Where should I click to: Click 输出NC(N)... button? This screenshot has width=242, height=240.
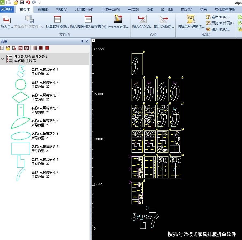pyautogui.click(x=218, y=17)
